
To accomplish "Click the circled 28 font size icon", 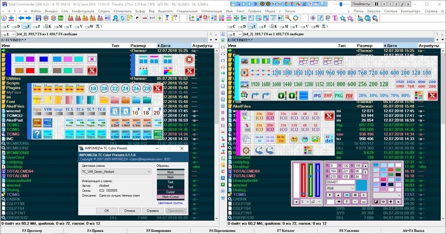I will [x=147, y=89].
